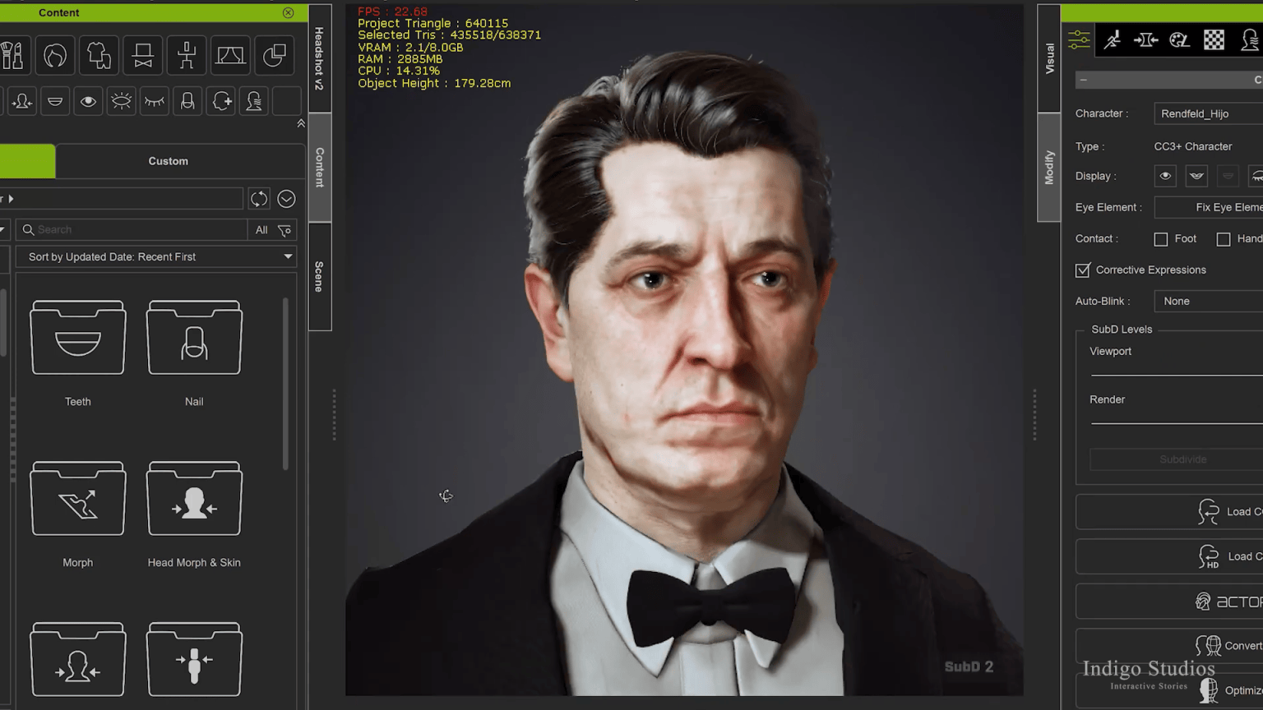Click the content list vertical scrollbar
Image resolution: width=1263 pixels, height=710 pixels.
(285, 385)
